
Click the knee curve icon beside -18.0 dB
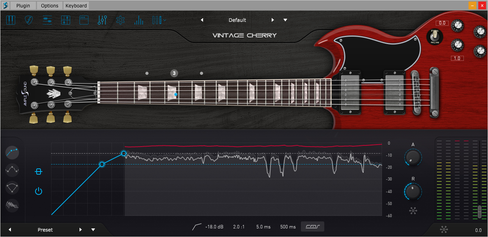click(197, 227)
